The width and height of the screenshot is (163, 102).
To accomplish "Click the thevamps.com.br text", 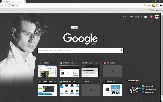I will coord(150,89).
